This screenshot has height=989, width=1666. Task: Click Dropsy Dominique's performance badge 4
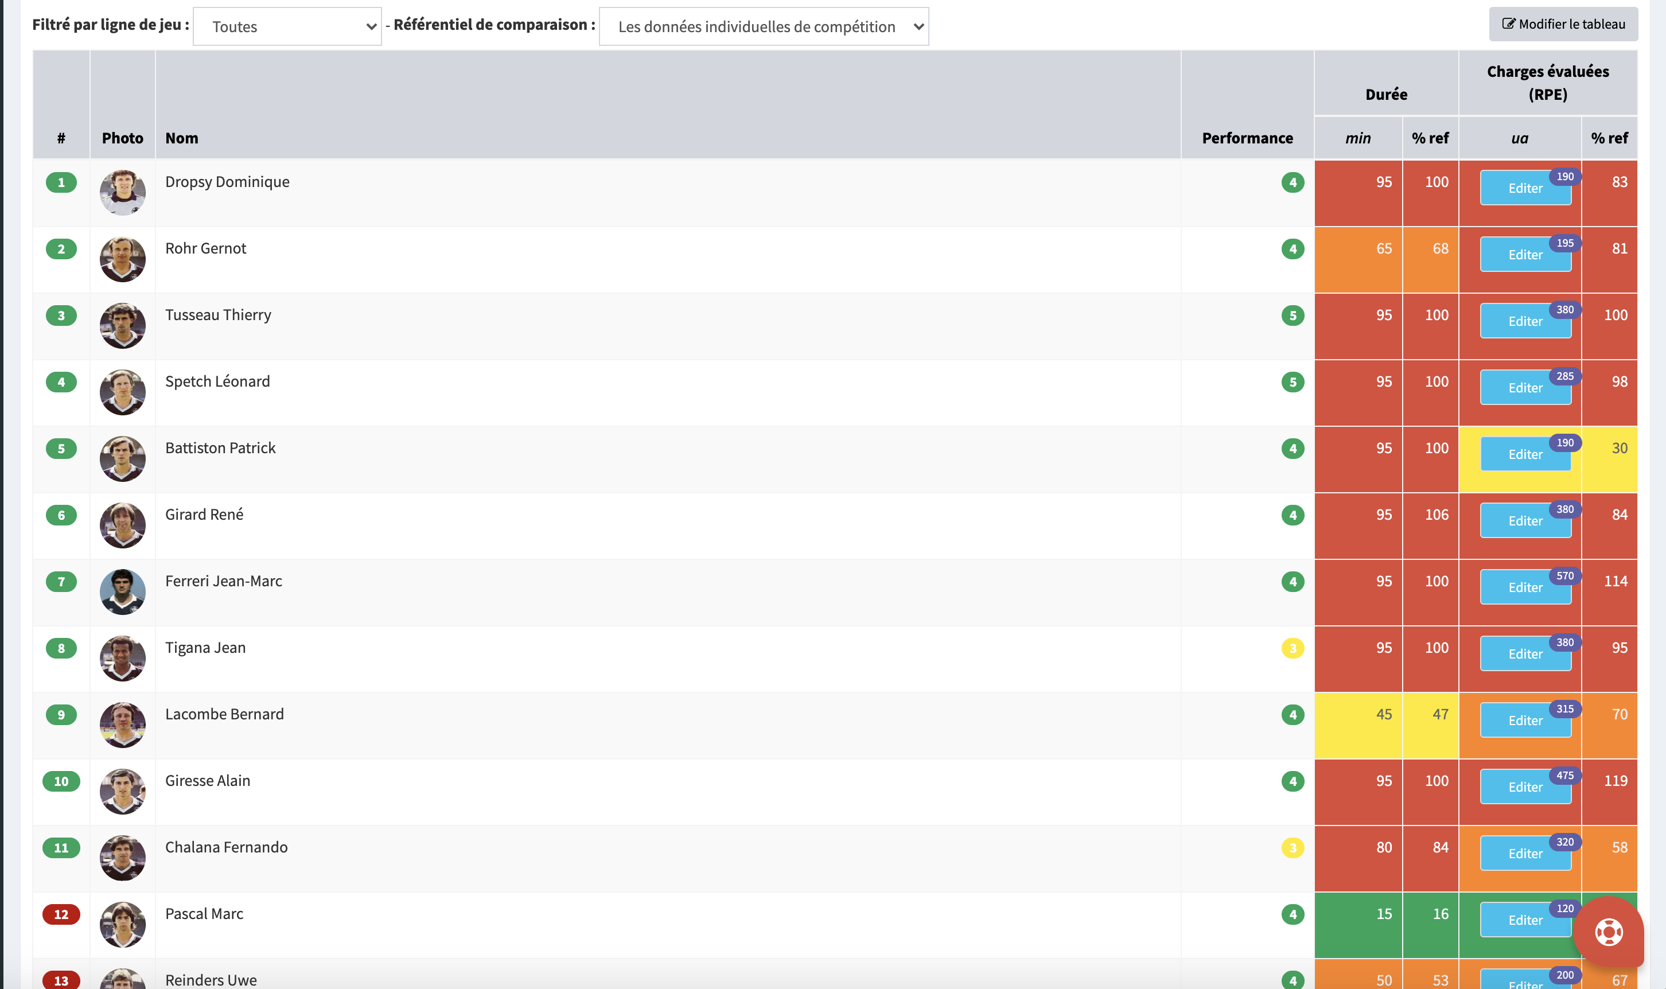(x=1293, y=182)
